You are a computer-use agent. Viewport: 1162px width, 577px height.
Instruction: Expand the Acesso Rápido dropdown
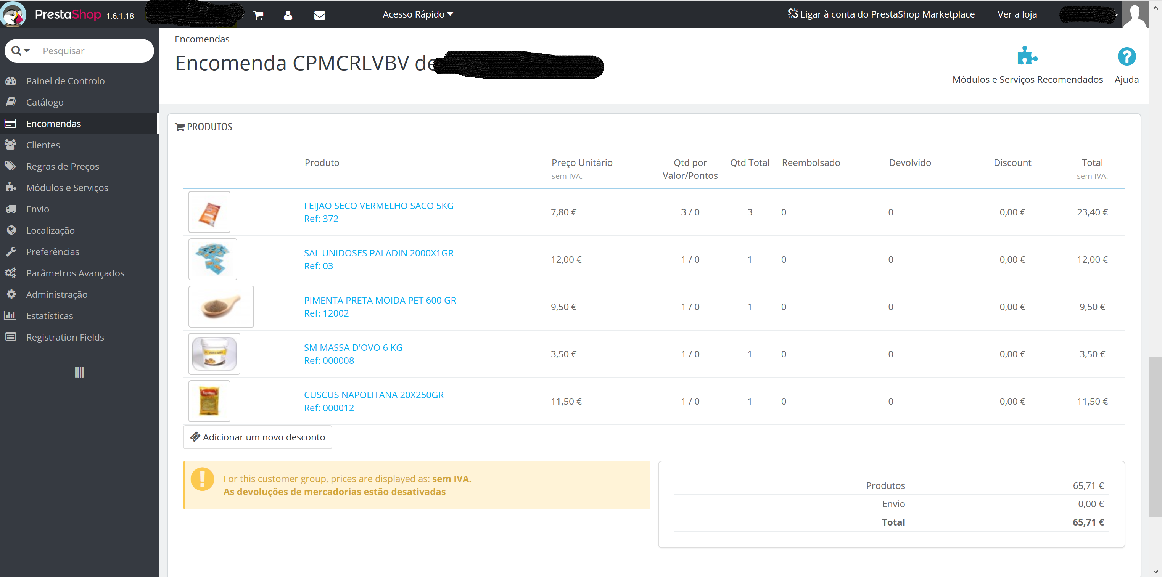(x=418, y=14)
